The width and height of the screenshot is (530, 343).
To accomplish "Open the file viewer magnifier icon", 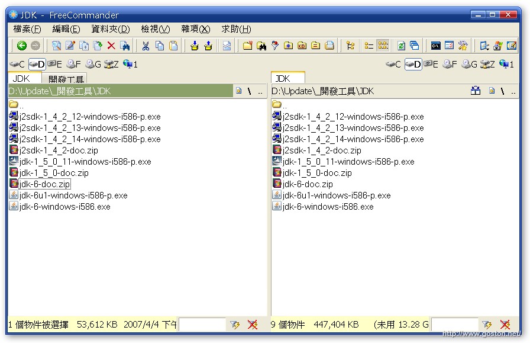I will [56, 46].
